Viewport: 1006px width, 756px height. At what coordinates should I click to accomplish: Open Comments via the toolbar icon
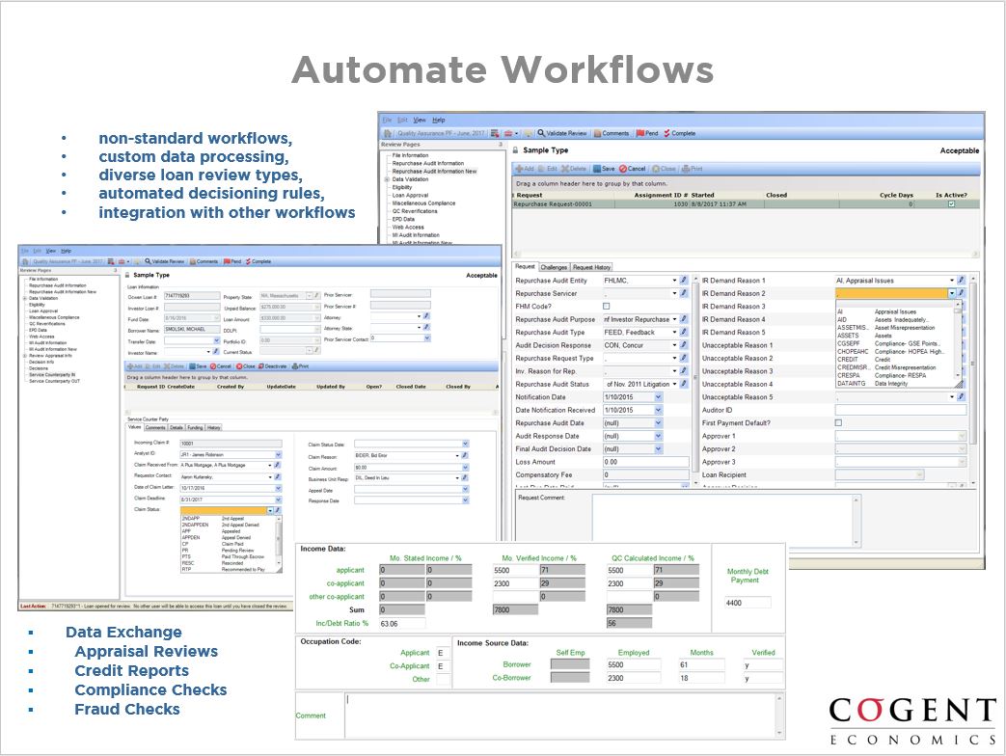point(597,133)
